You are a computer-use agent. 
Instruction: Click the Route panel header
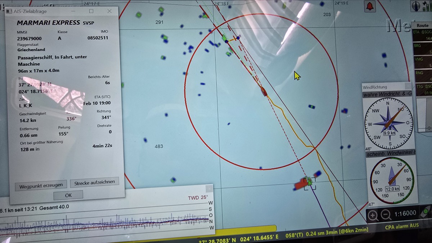point(422,26)
